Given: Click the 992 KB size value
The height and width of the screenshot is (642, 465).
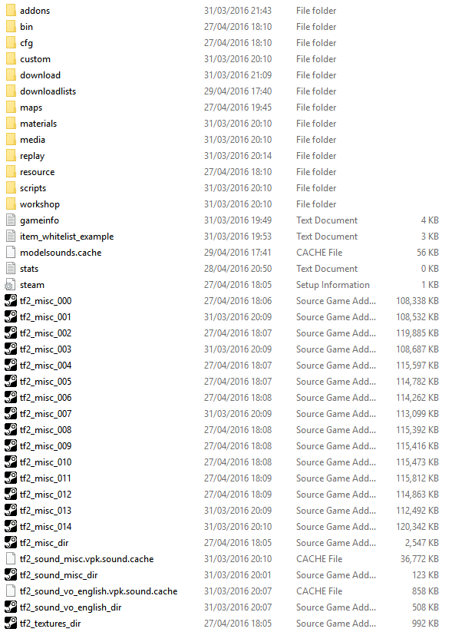Looking at the screenshot, I should pyautogui.click(x=425, y=624).
